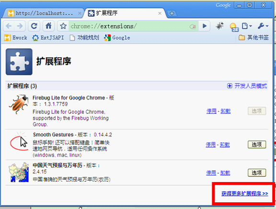This screenshot has width=276, height=209.
Task: Go to the home page icon
Action: coord(48,26)
